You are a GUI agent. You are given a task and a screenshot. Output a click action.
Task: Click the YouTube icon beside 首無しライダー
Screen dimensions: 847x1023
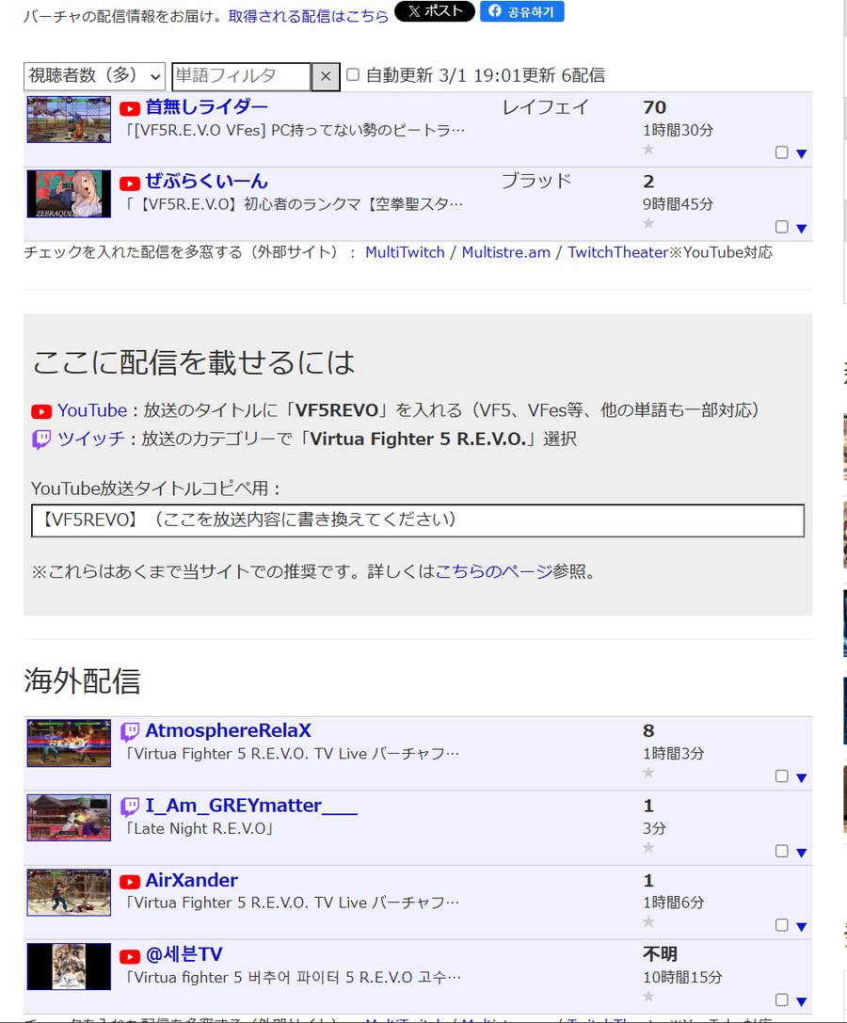coord(131,107)
